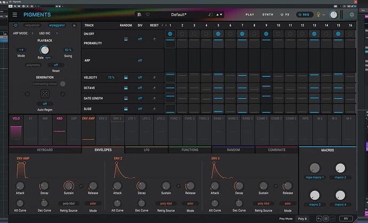Adjust the ENV AMP Sustain knob

(68, 186)
